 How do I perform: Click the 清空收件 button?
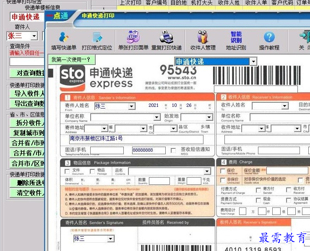click(x=27, y=193)
